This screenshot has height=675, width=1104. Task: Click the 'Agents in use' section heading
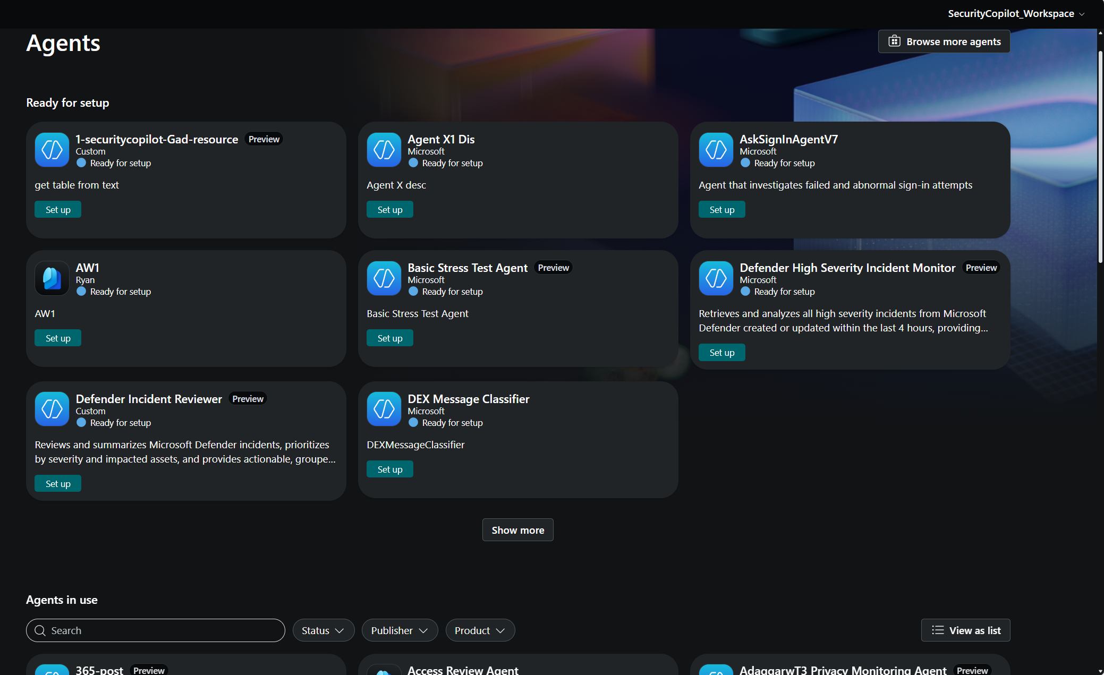pos(62,600)
